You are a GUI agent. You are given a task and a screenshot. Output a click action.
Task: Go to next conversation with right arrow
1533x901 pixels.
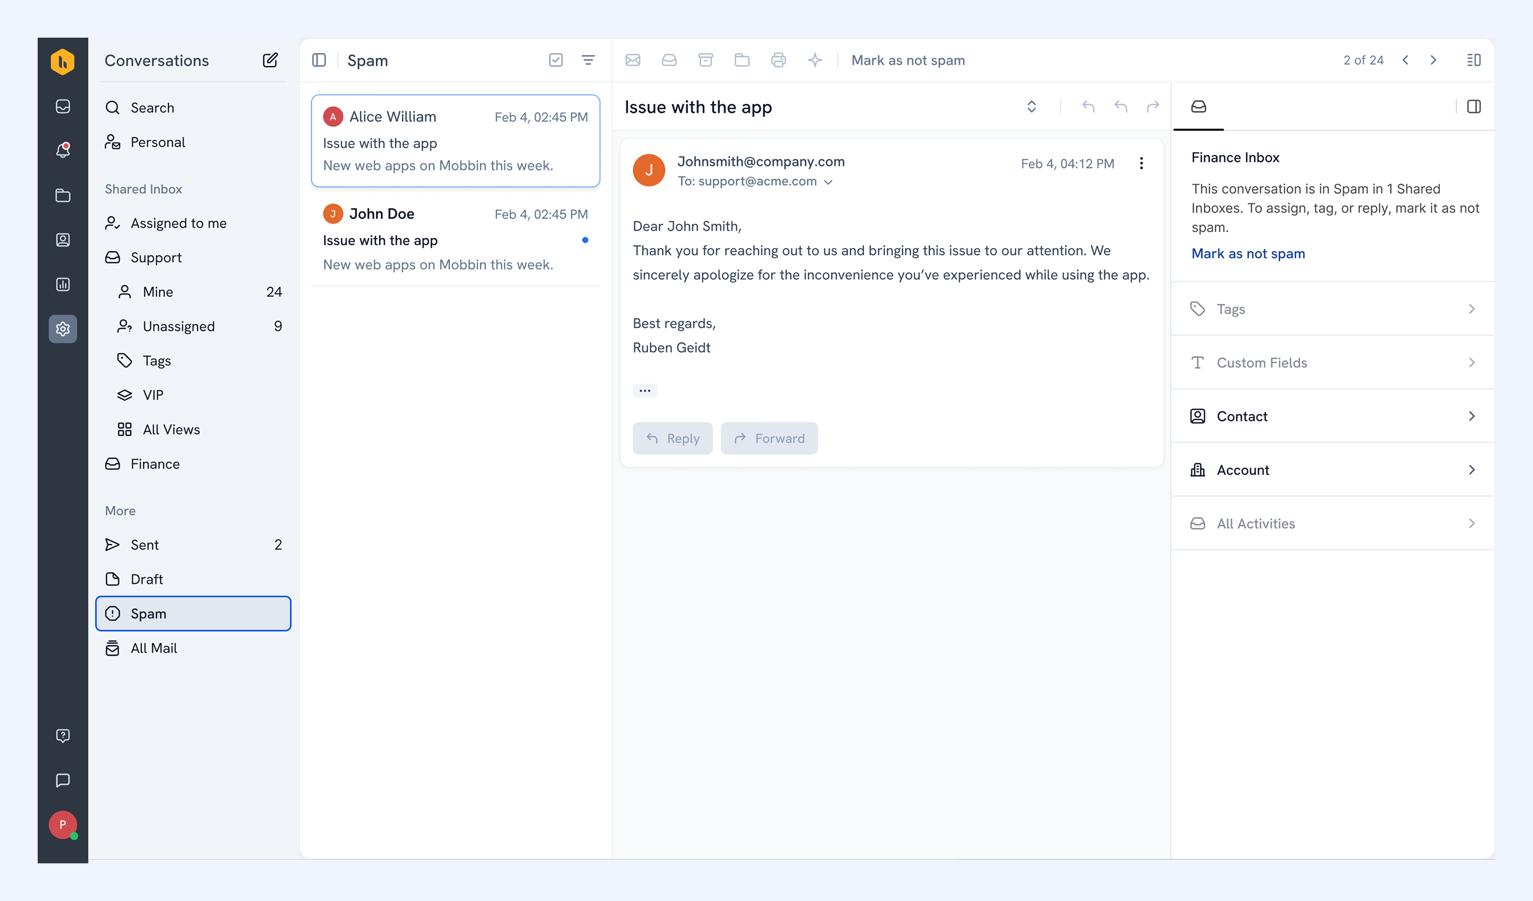tap(1433, 60)
